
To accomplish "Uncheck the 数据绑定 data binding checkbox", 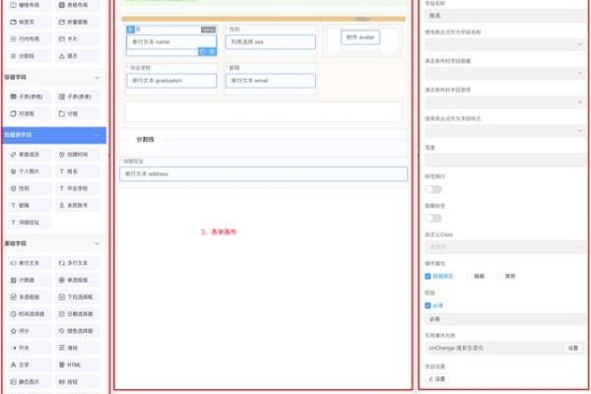I will (427, 277).
